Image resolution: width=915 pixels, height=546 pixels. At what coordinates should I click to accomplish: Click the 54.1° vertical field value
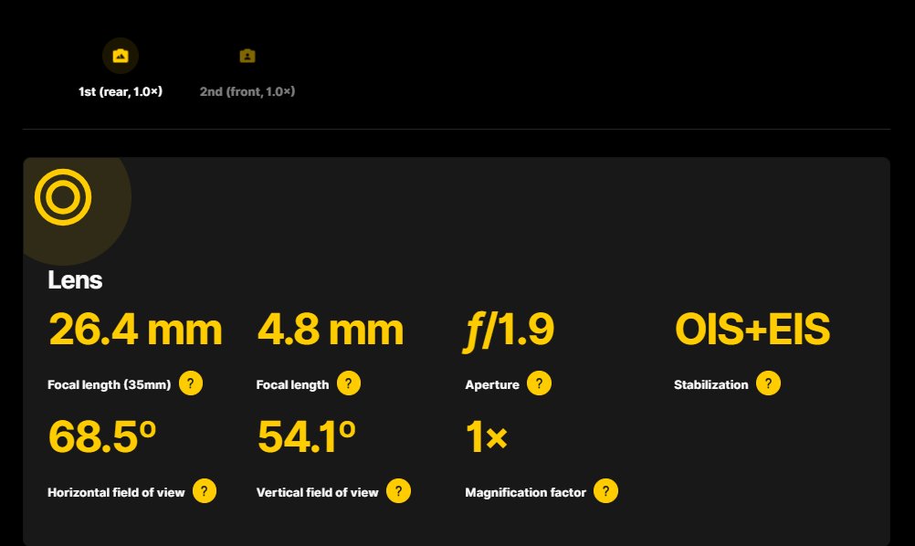(306, 437)
